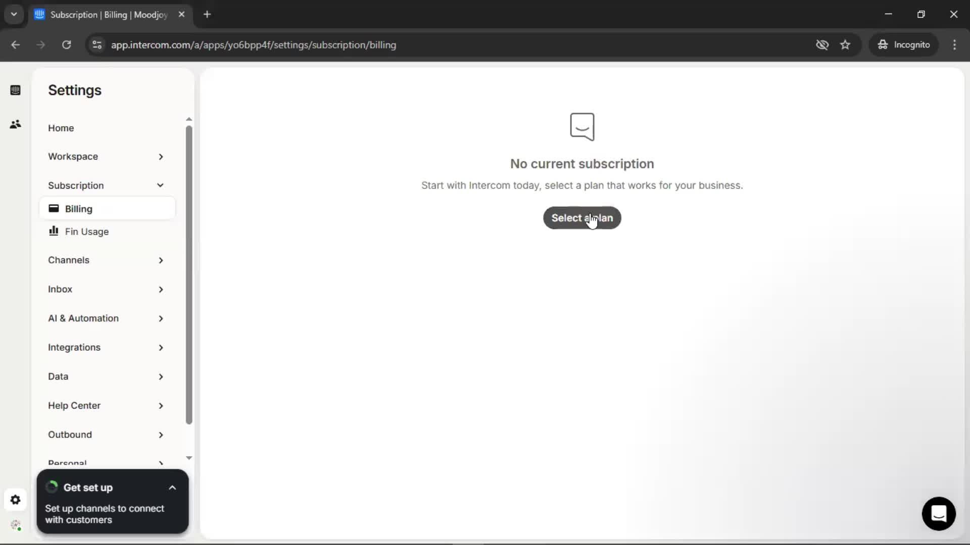
Task: Click the Get set up progress circle icon
Action: coord(52,487)
